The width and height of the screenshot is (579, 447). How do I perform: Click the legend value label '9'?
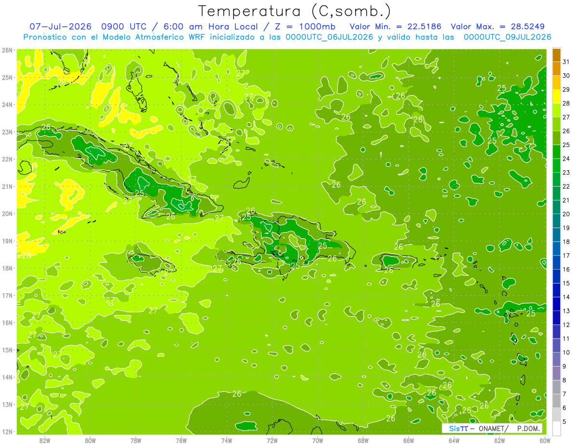point(565,366)
